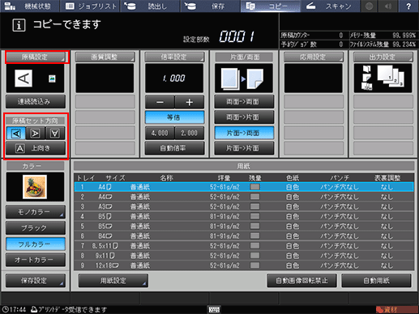Select 等倍 full size magnification

click(174, 117)
